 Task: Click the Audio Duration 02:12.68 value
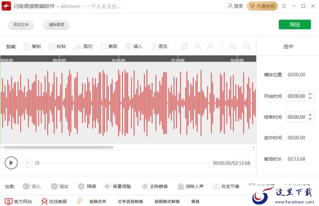297,159
